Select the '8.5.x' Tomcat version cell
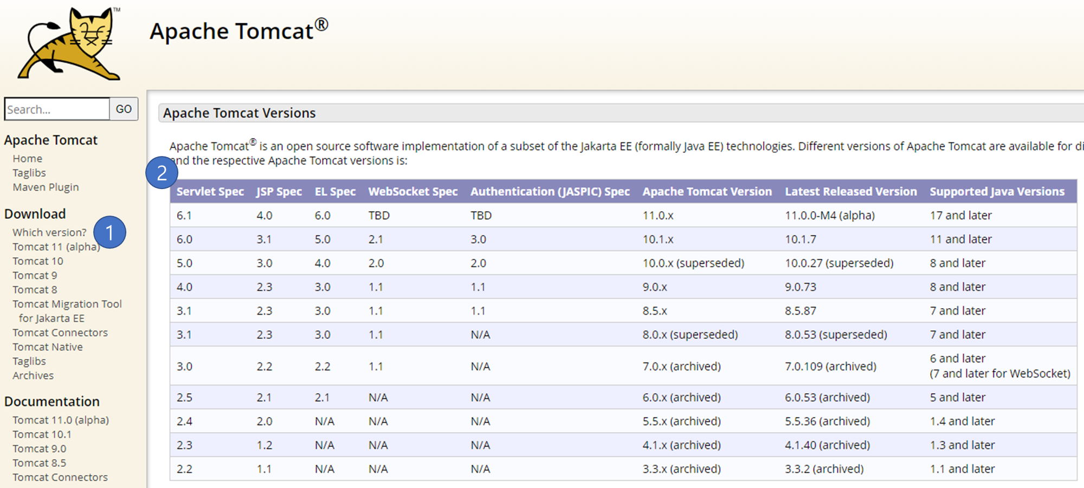Viewport: 1084px width, 488px height. [x=655, y=310]
